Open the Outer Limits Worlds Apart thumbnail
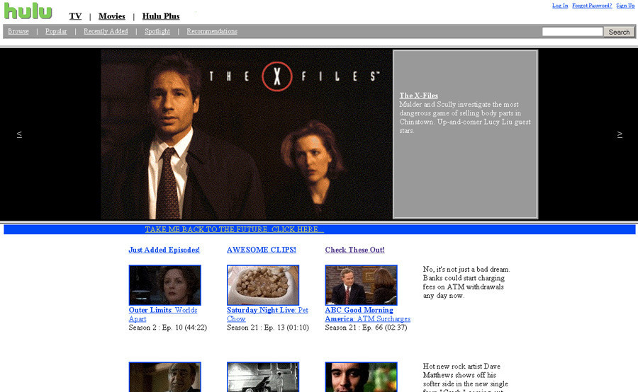This screenshot has height=392, width=638. click(x=164, y=285)
